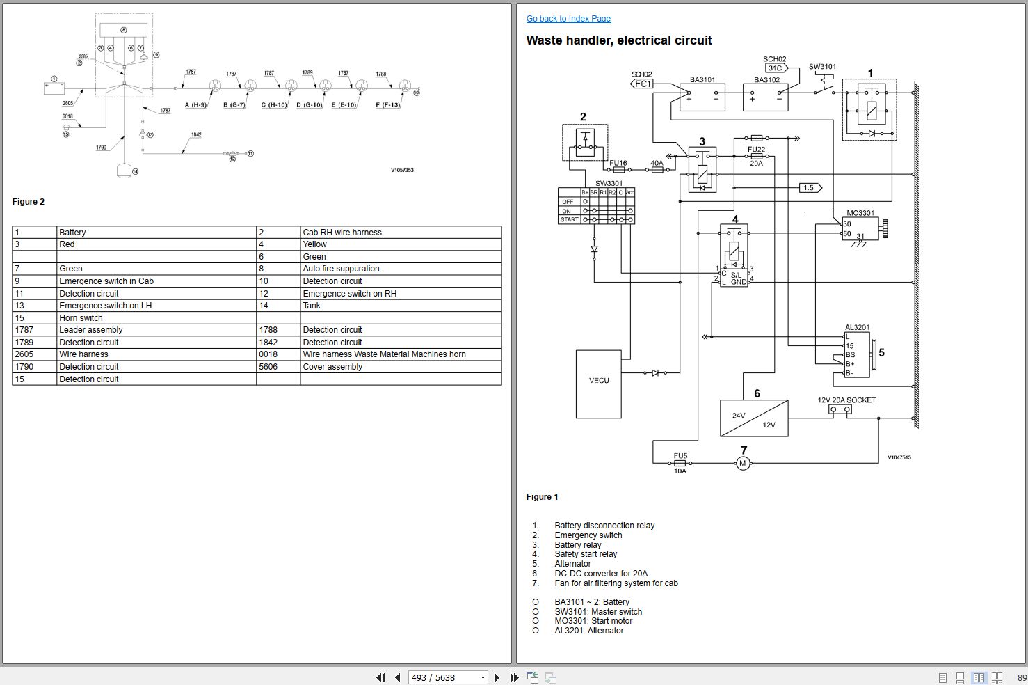
Task: Go to the next page
Action: [x=497, y=677]
